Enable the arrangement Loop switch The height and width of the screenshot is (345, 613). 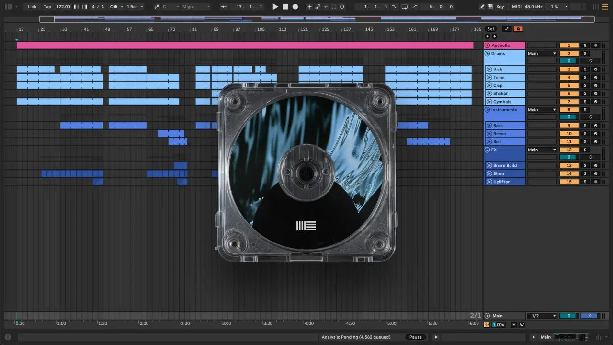(405, 7)
